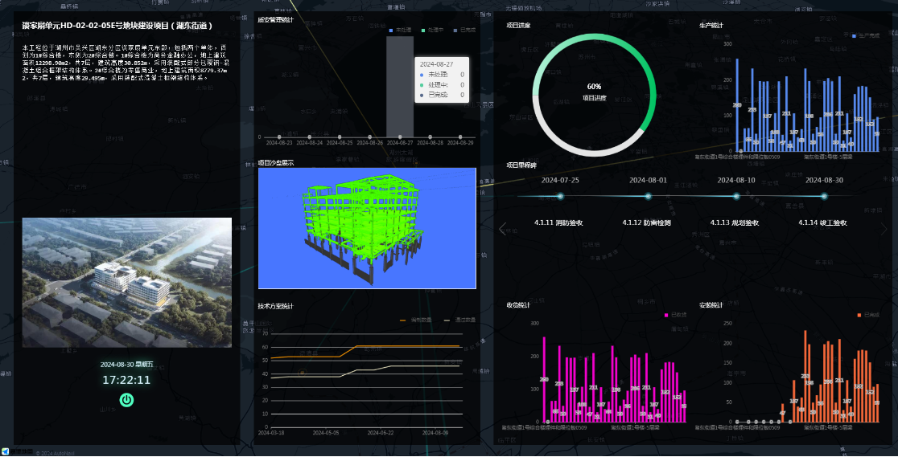Click the AutoNavi map logo at bottom-left
The image size is (898, 457).
pos(16,451)
